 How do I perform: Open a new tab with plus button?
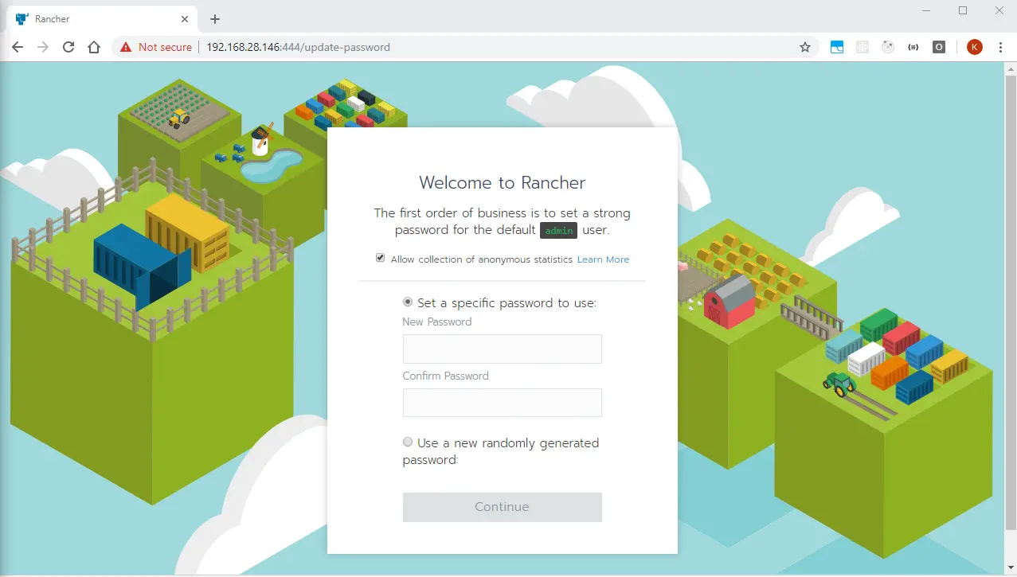pyautogui.click(x=215, y=19)
